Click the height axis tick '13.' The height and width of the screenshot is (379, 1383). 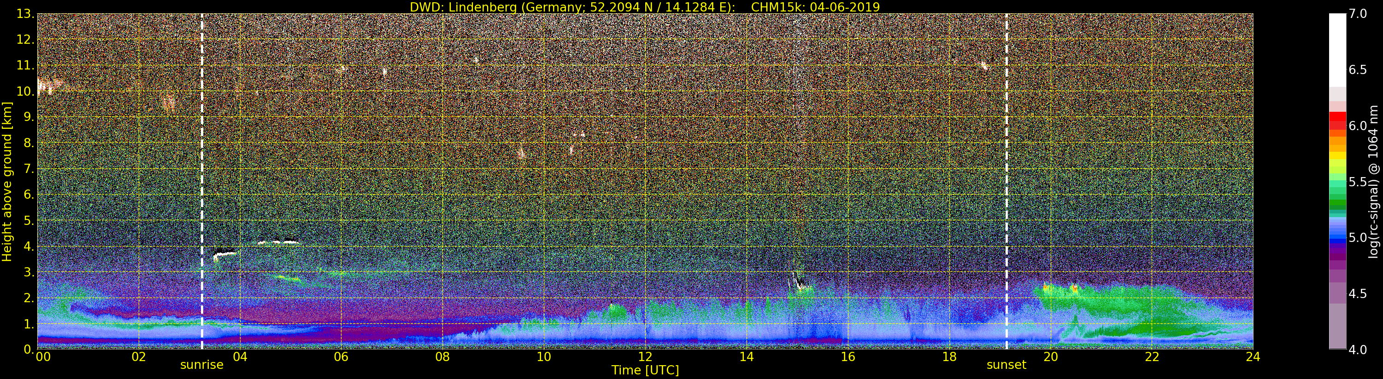pyautogui.click(x=25, y=14)
